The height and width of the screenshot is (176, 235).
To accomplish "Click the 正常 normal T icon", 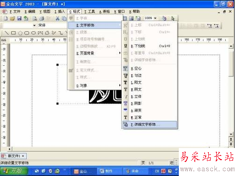I will pyautogui.click(x=125, y=117).
